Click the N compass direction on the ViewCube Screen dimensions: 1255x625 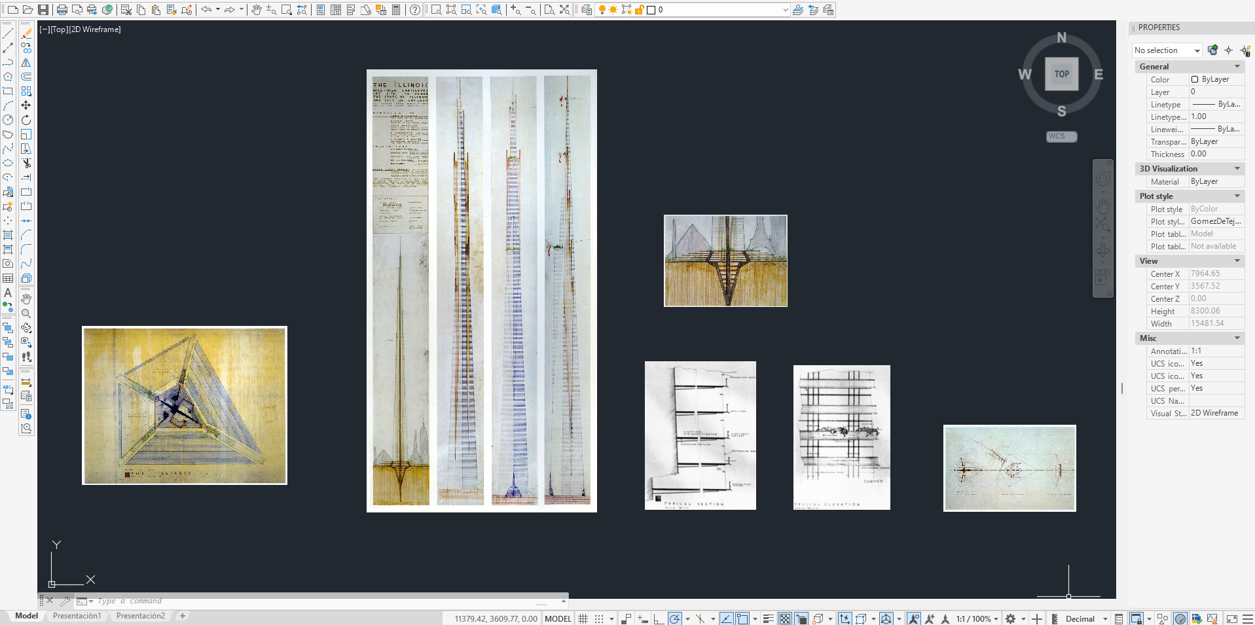pyautogui.click(x=1061, y=38)
